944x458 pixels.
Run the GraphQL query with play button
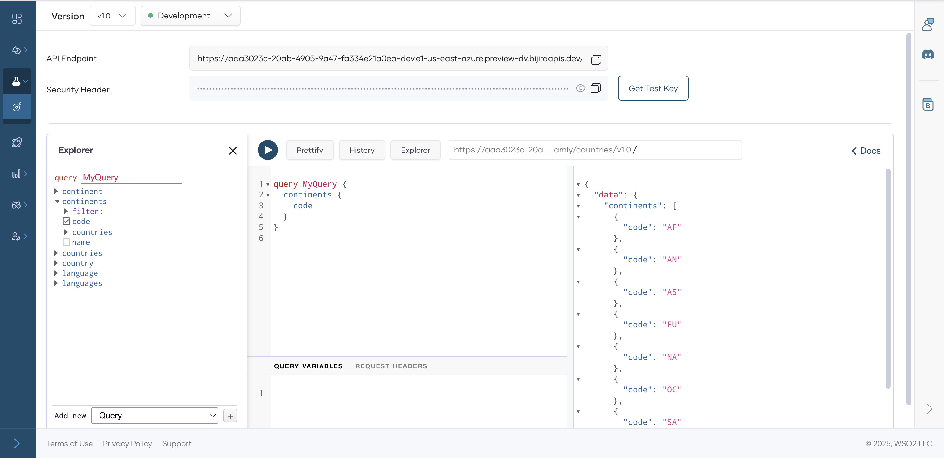268,150
